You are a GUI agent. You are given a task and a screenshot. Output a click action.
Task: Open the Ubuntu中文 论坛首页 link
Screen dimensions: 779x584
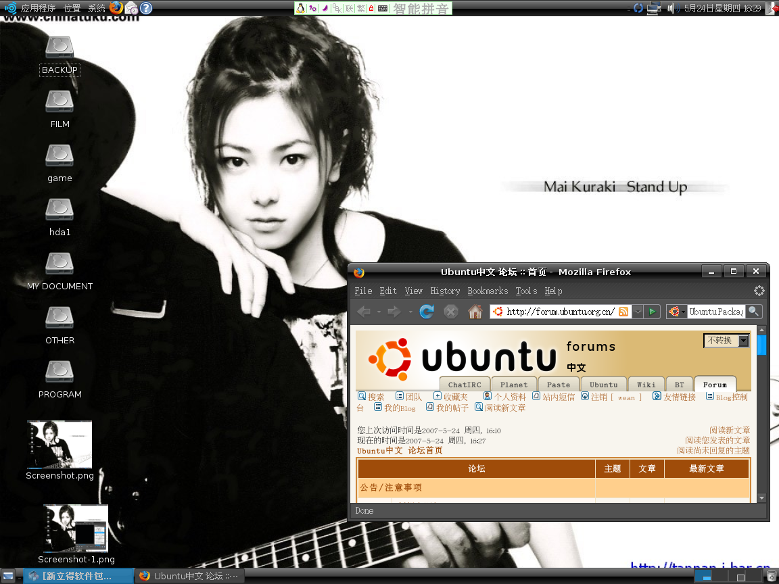click(400, 450)
